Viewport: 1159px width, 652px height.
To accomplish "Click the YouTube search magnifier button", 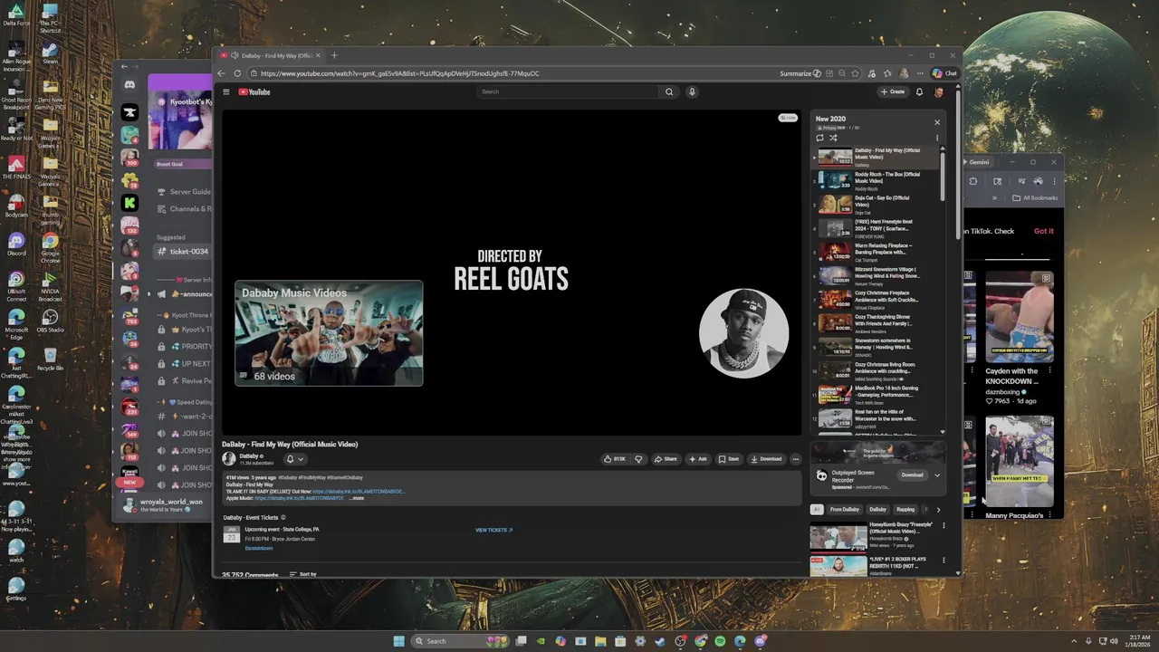I will 669,91.
